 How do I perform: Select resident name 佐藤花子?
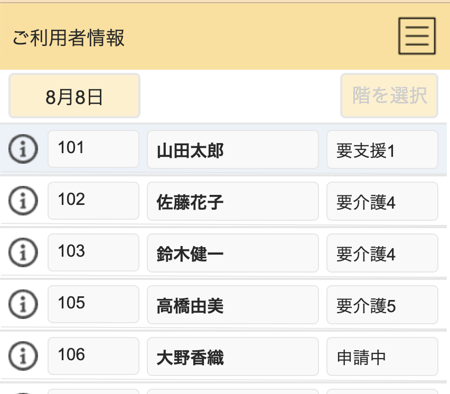pyautogui.click(x=232, y=202)
